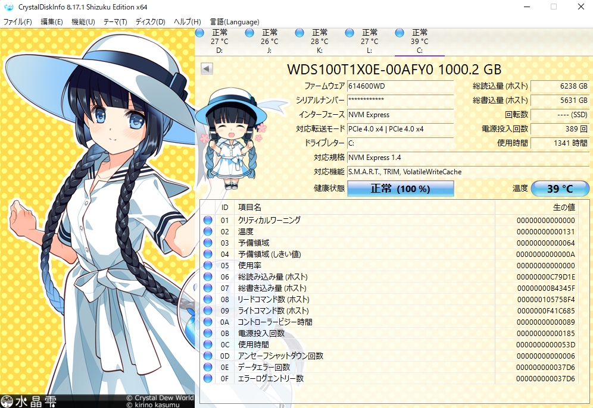The width and height of the screenshot is (593, 408).
Task: Click raw value 00000105758F4
Action: [x=546, y=300]
